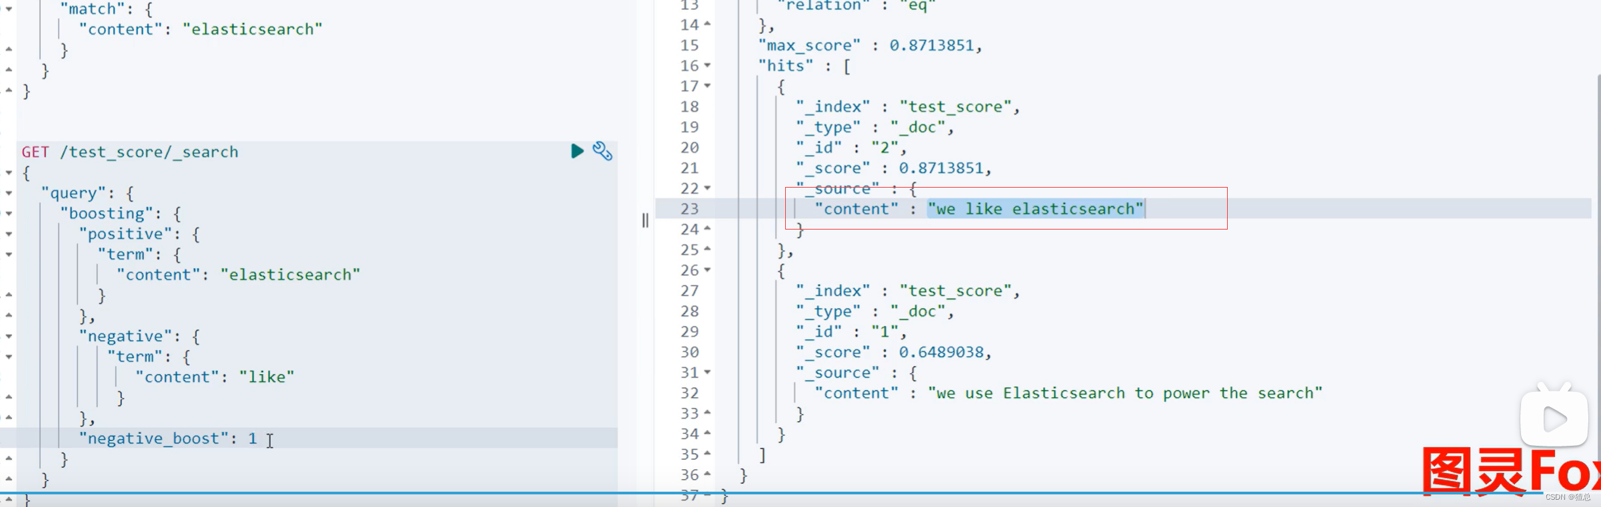Click the "negative_boost": 1 line
Image resolution: width=1601 pixels, height=507 pixels.
(x=168, y=438)
